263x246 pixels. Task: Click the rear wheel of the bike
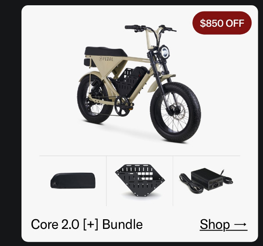[x=94, y=100]
